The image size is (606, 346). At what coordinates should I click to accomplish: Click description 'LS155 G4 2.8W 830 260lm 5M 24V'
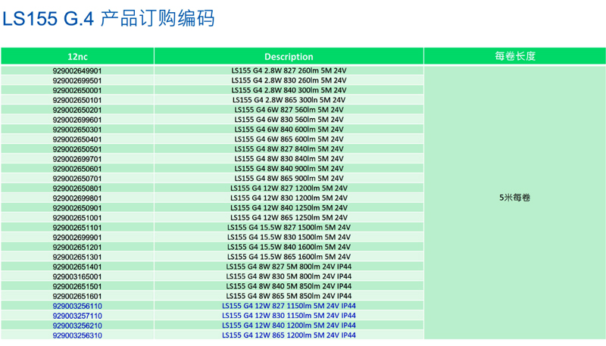(x=289, y=80)
